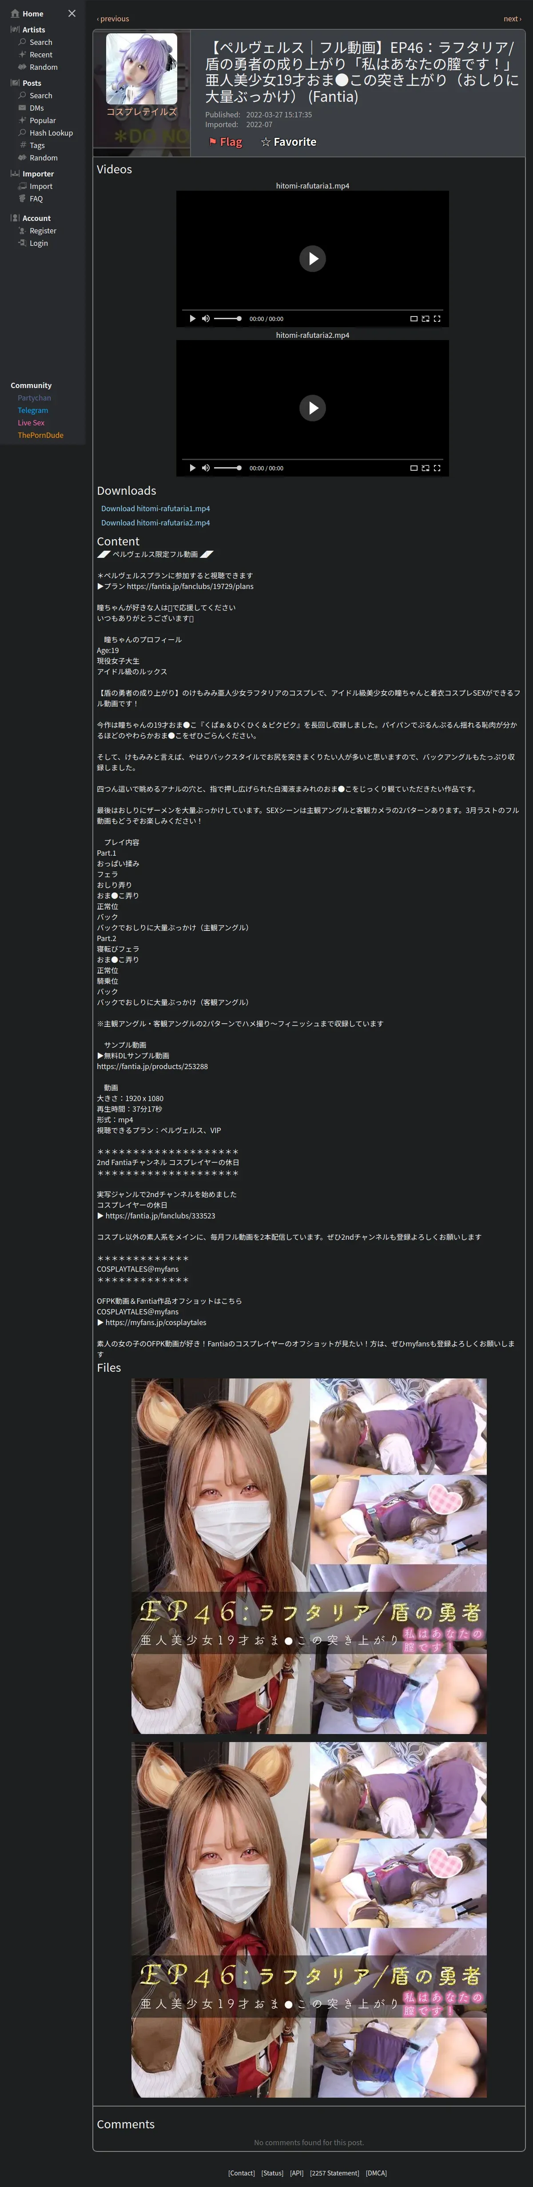
Task: Mark post with the Favorite star
Action: [289, 142]
